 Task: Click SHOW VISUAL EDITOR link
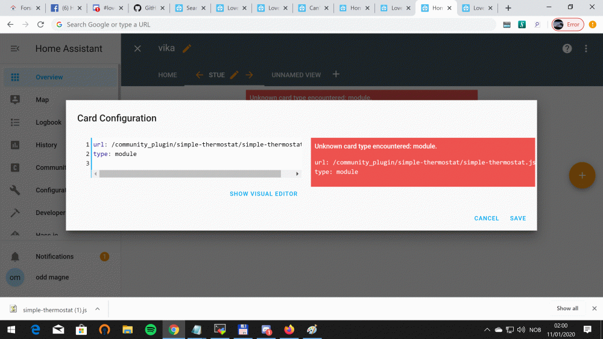[264, 194]
